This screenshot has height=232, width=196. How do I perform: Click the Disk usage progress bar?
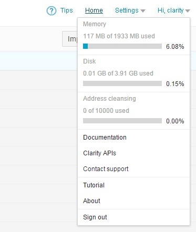click(122, 83)
